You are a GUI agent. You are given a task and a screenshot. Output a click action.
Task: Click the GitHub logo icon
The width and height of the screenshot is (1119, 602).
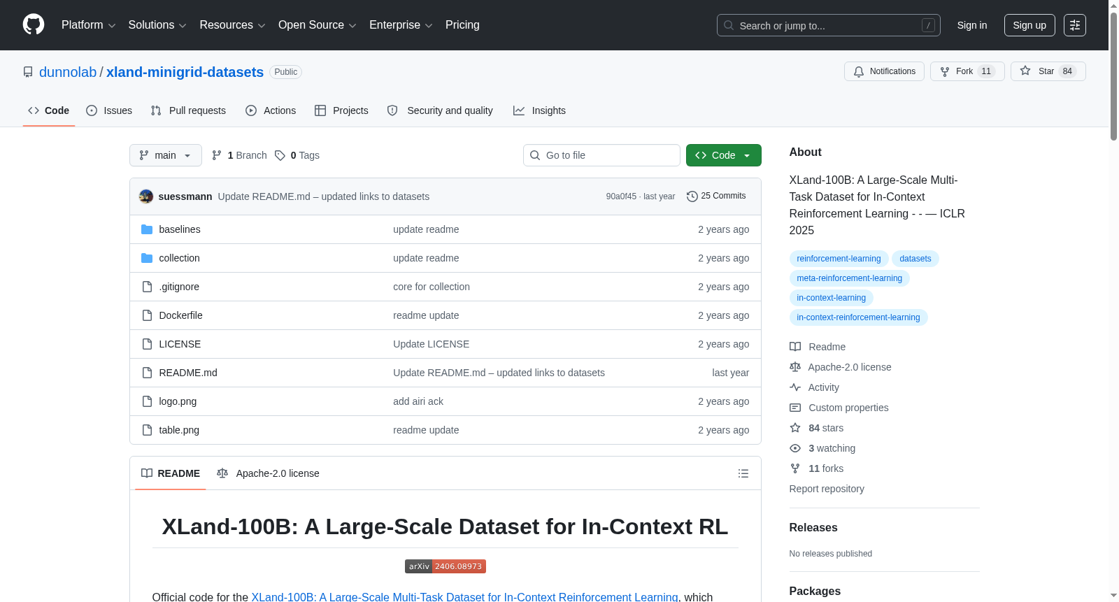[34, 24]
